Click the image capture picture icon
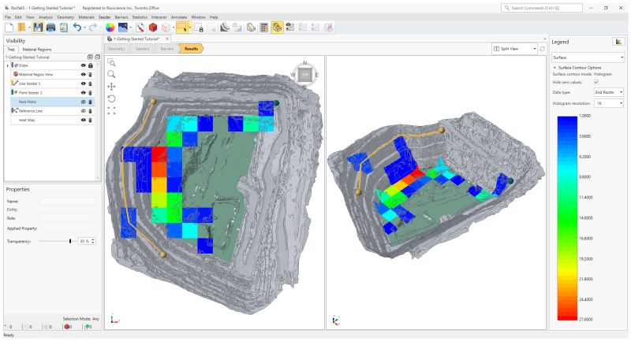Image resolution: width=631 pixels, height=341 pixels. coord(123,28)
